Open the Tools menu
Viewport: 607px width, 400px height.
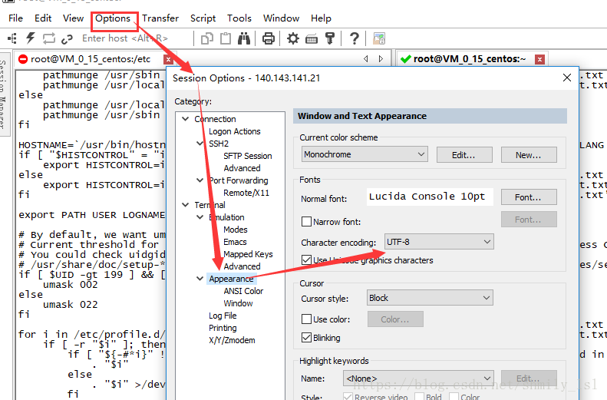tap(239, 18)
